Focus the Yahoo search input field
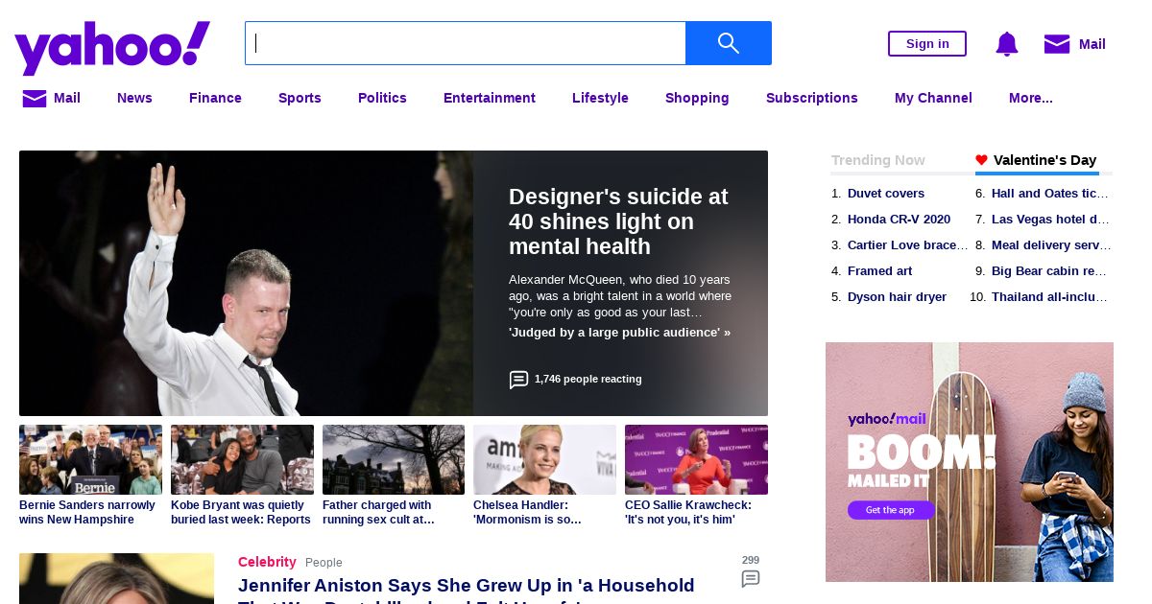Image resolution: width=1152 pixels, height=604 pixels. point(466,43)
